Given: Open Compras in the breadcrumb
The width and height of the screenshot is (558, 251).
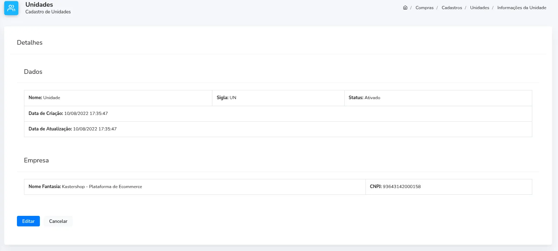Looking at the screenshot, I should 424,8.
